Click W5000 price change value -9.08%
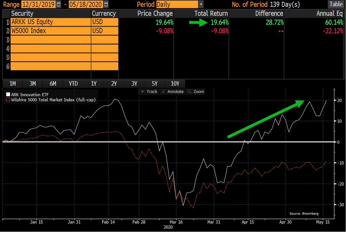The height and width of the screenshot is (232, 346). [x=165, y=31]
